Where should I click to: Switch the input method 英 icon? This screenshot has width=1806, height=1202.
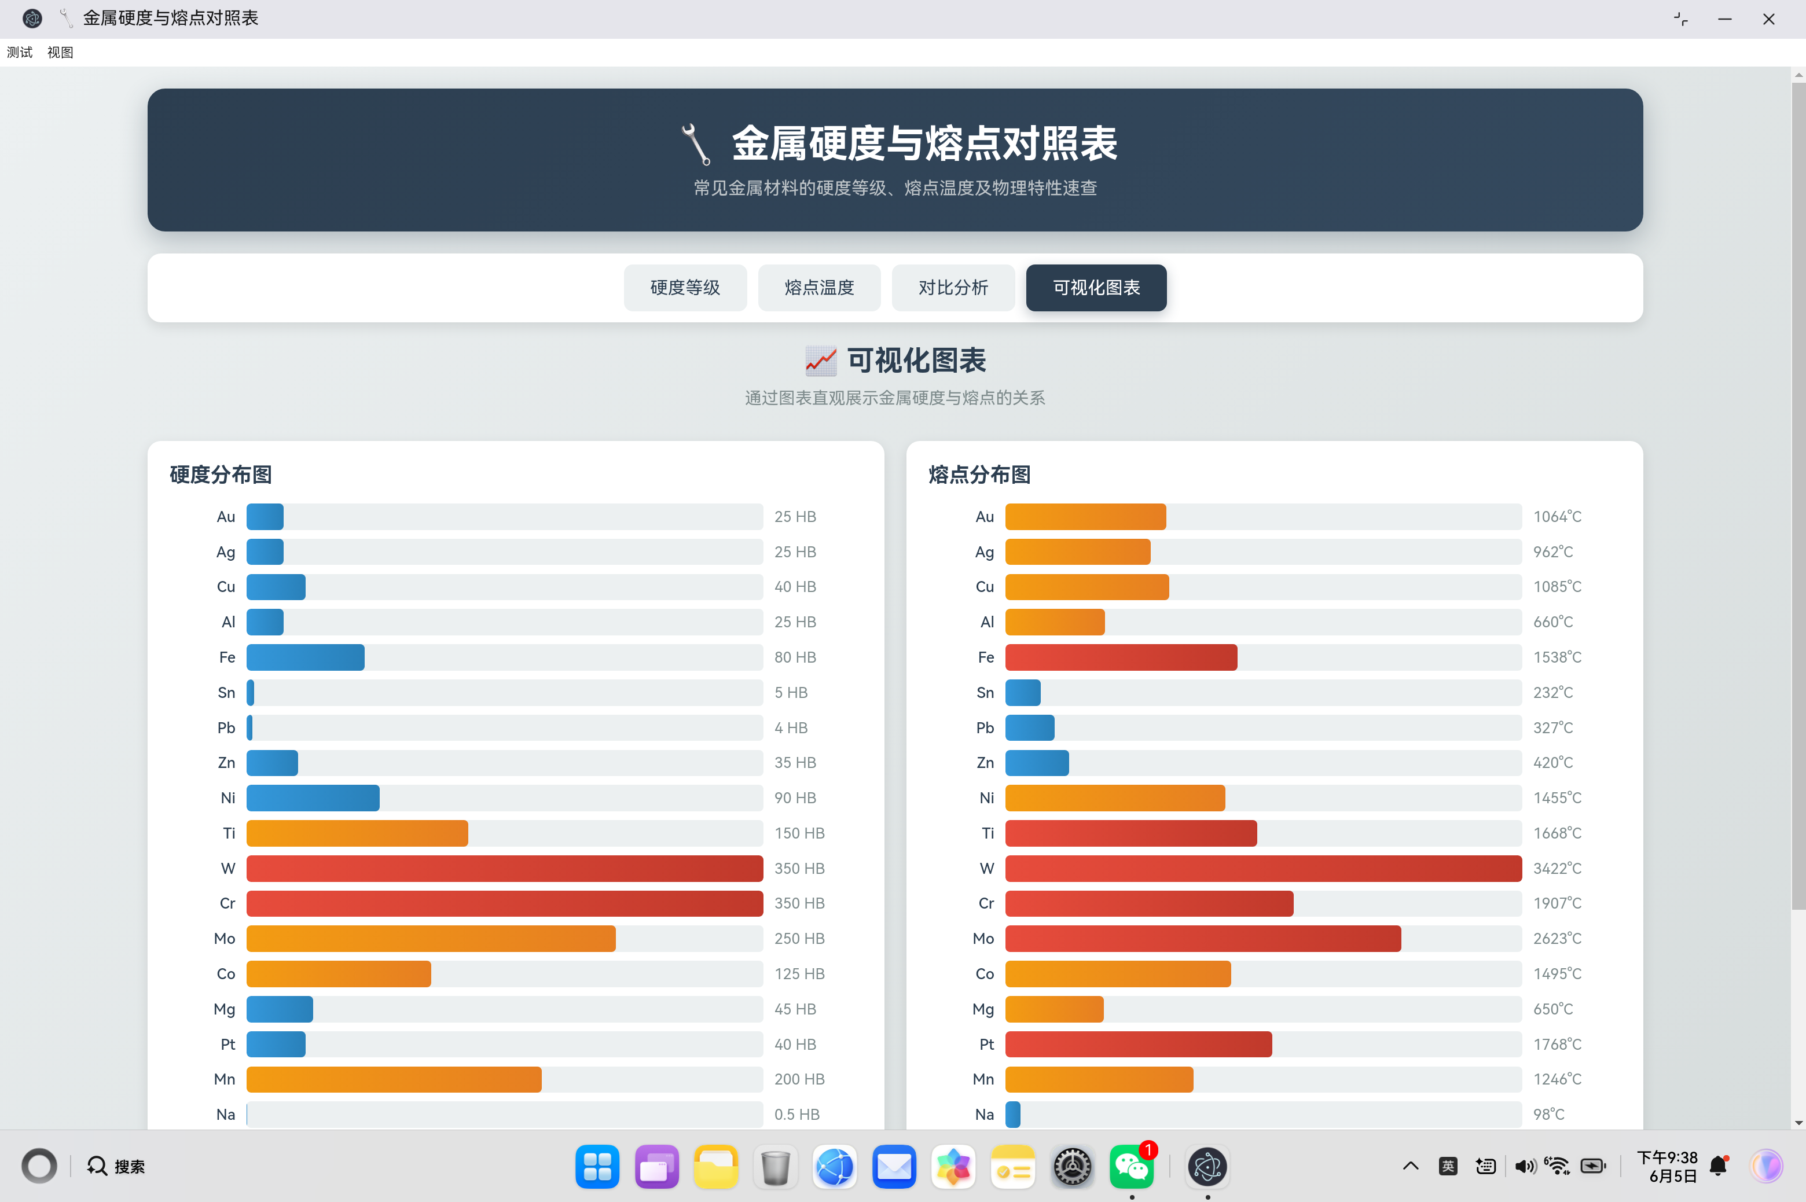click(x=1448, y=1166)
